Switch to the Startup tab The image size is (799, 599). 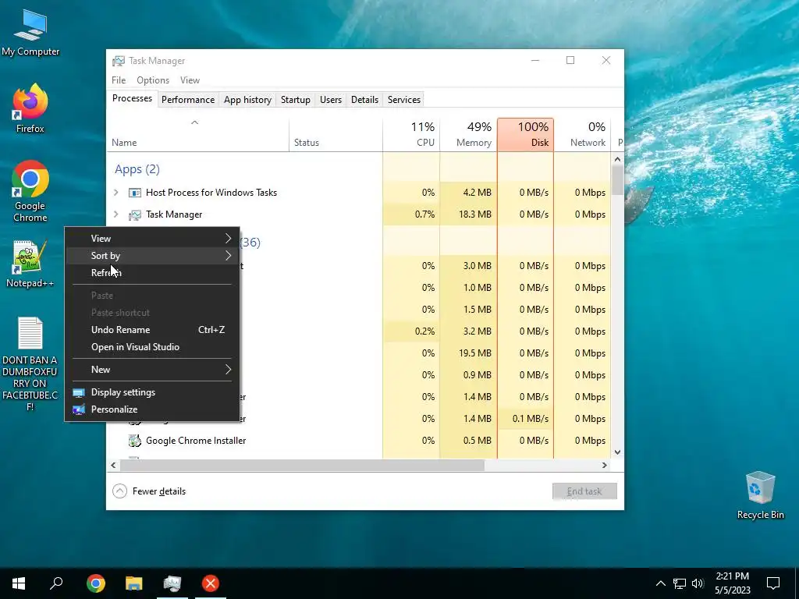coord(296,100)
